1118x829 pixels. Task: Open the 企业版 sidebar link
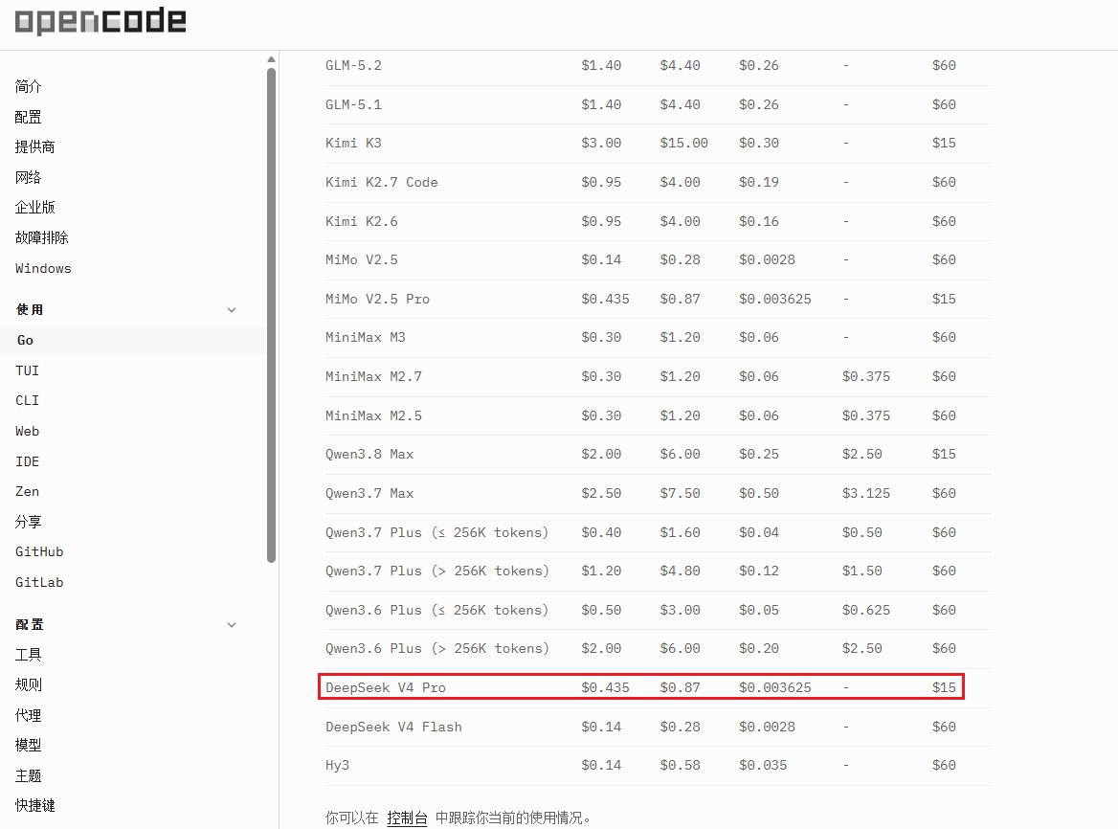[x=34, y=208]
